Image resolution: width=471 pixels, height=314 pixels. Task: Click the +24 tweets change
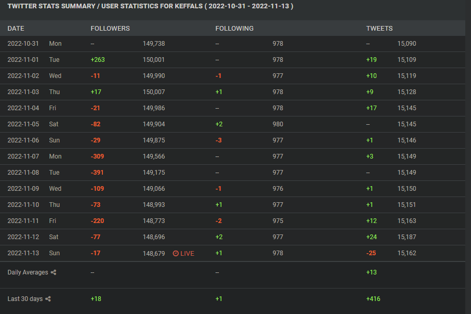(371, 237)
